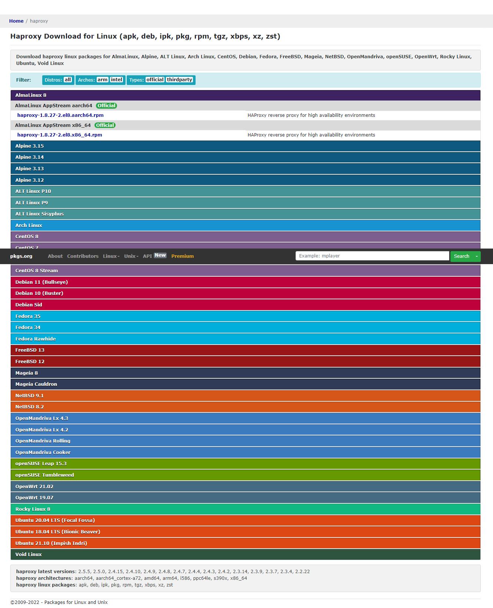The image size is (493, 608).
Task: Click the 'haproxy architectures' text line
Action: click(x=131, y=578)
